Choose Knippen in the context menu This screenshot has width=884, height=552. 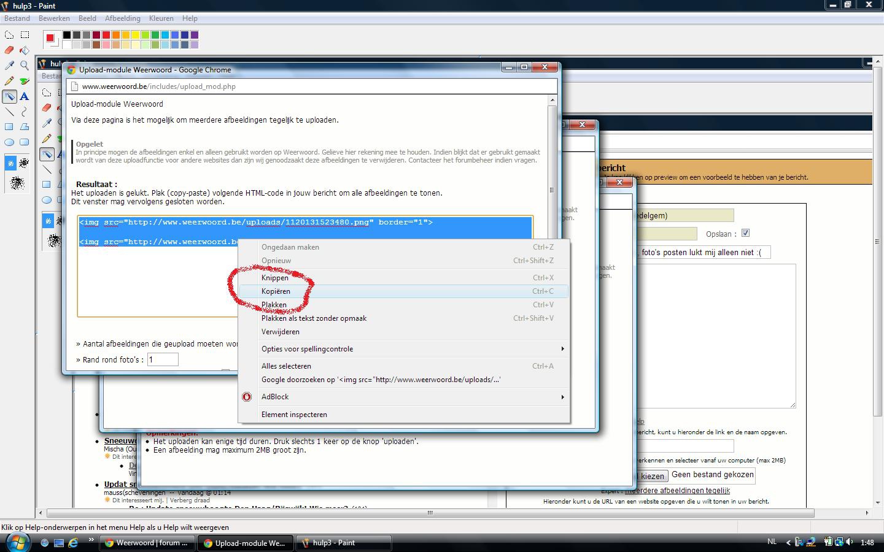404,278
